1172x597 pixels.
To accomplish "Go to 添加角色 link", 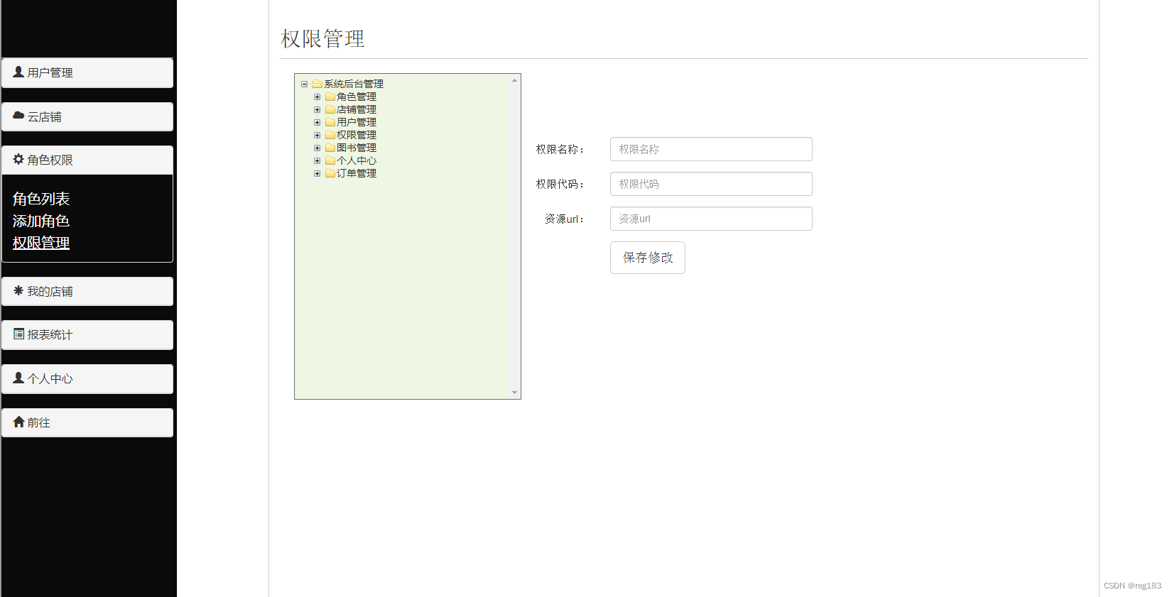I will coord(41,221).
